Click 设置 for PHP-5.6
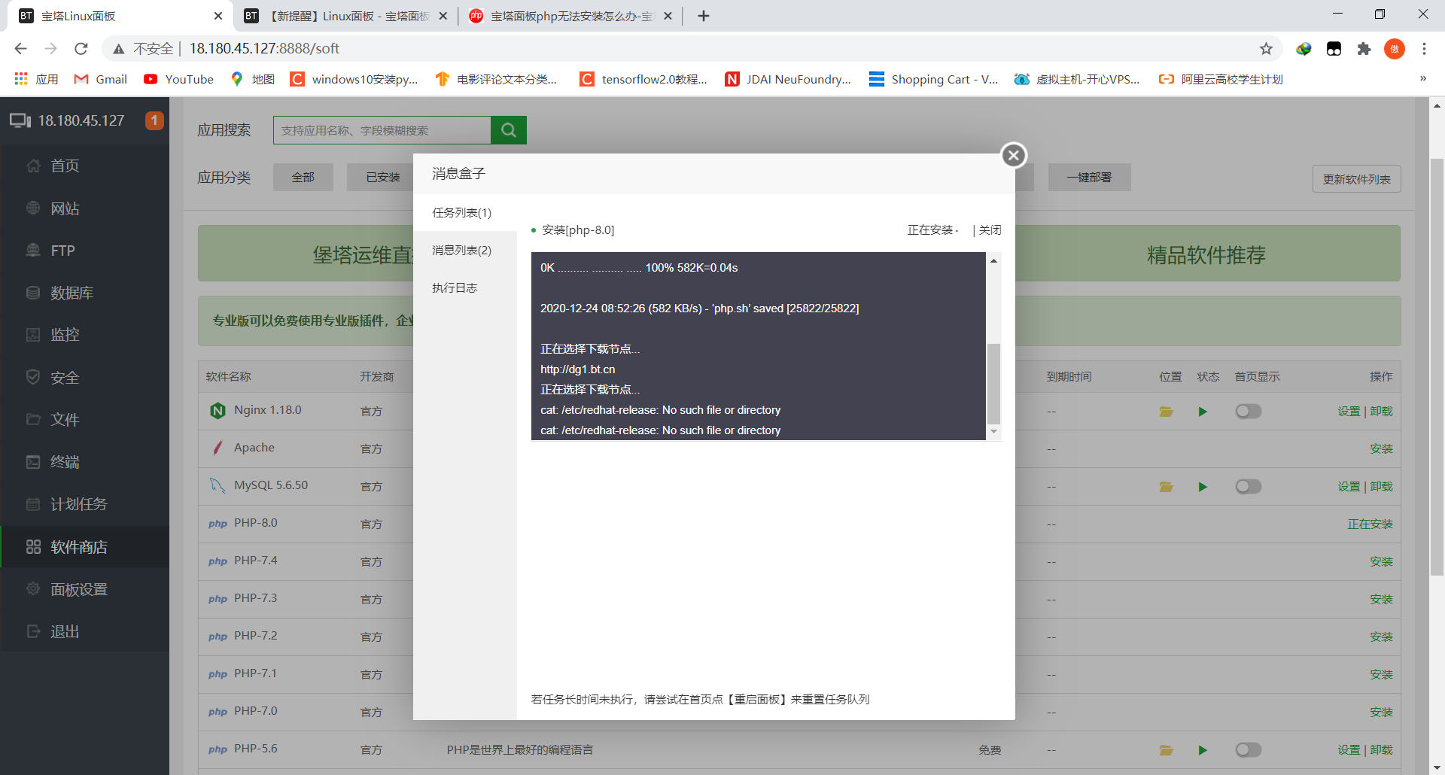This screenshot has height=775, width=1445. (1349, 750)
